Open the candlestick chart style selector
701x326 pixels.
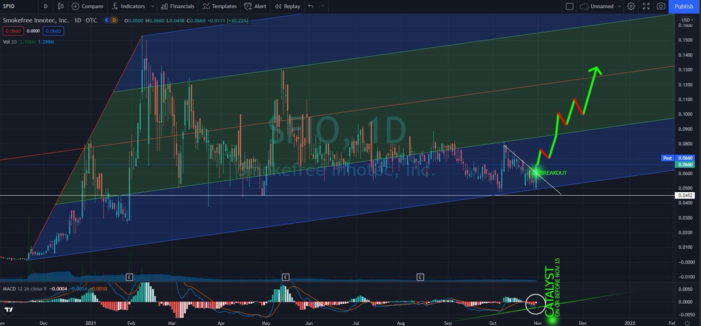[61, 6]
